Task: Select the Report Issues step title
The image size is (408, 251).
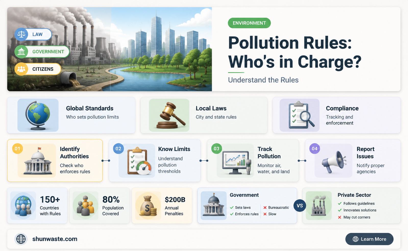Action: (365, 153)
